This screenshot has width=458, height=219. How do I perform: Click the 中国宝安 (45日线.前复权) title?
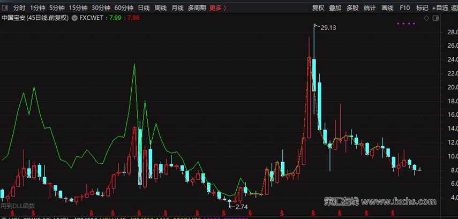pos(35,18)
